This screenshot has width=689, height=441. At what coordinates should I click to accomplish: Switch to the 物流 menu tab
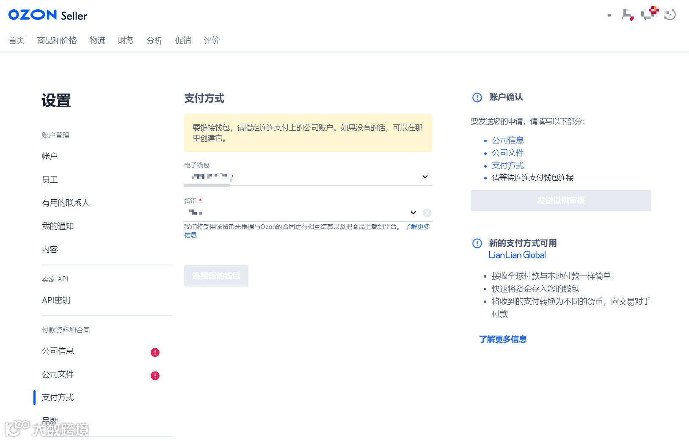tap(97, 40)
